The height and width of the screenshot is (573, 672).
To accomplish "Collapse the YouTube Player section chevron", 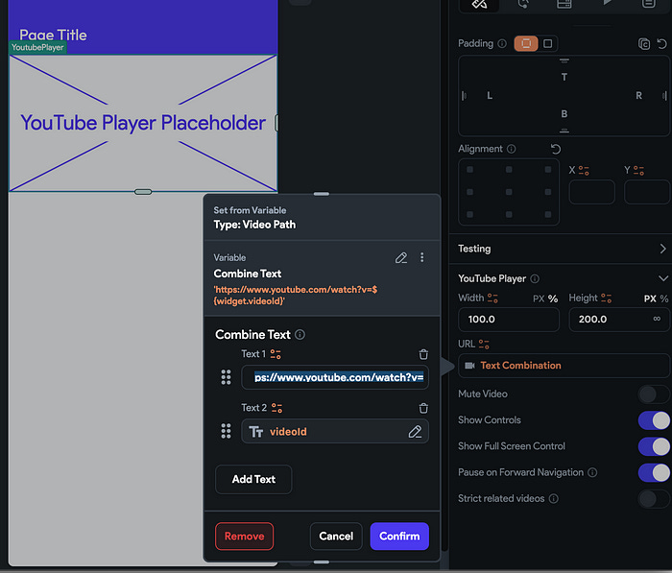I will (x=663, y=278).
